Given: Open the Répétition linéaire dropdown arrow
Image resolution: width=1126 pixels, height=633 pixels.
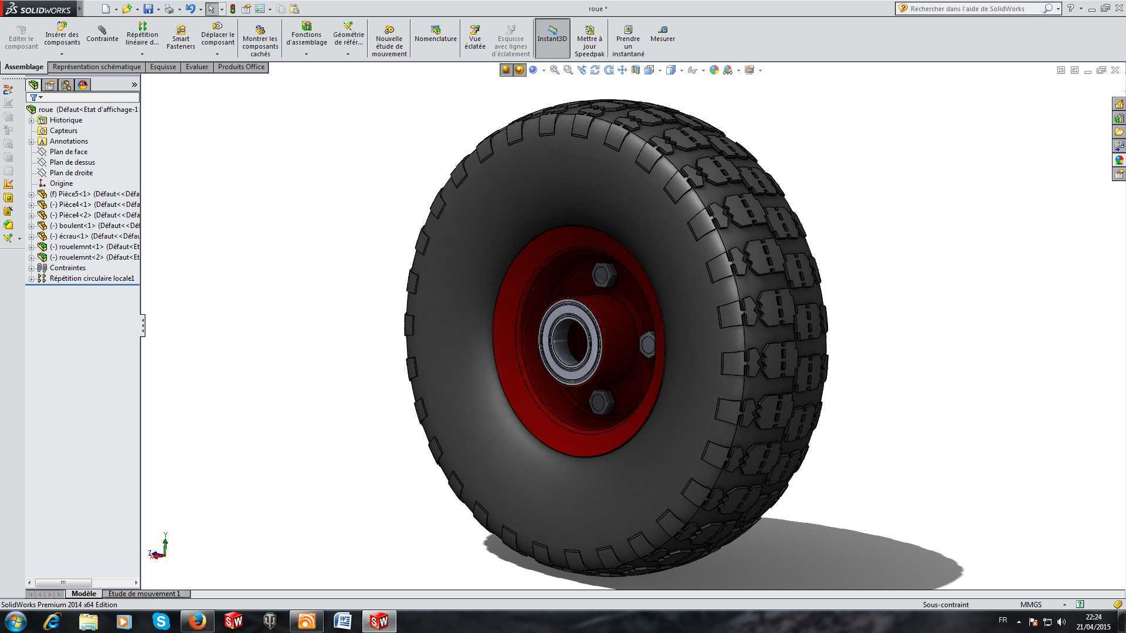Looking at the screenshot, I should tap(142, 55).
